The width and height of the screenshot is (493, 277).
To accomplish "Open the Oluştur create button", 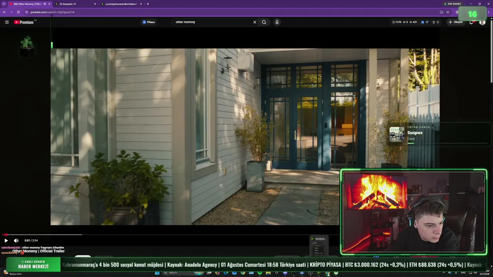I will [456, 22].
